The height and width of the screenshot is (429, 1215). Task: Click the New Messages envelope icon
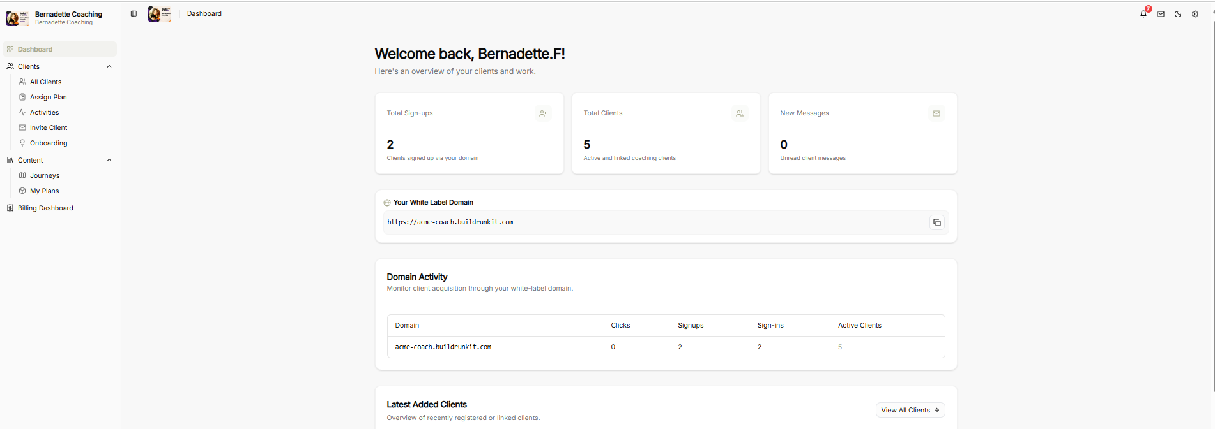pyautogui.click(x=936, y=113)
